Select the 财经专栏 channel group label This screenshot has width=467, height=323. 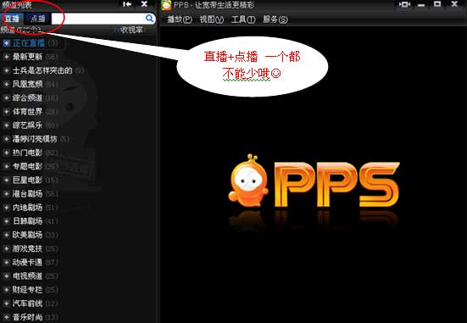point(27,290)
